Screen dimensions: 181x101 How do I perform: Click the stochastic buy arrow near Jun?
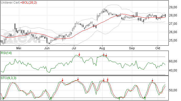tap(51, 98)
